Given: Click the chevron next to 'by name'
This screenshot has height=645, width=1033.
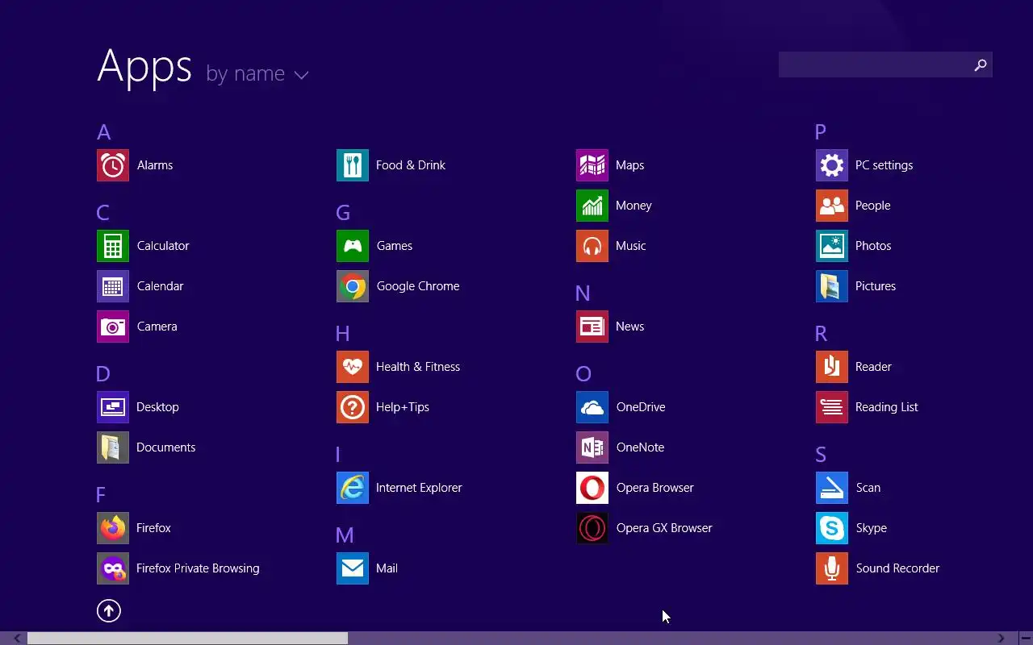Looking at the screenshot, I should (x=301, y=76).
